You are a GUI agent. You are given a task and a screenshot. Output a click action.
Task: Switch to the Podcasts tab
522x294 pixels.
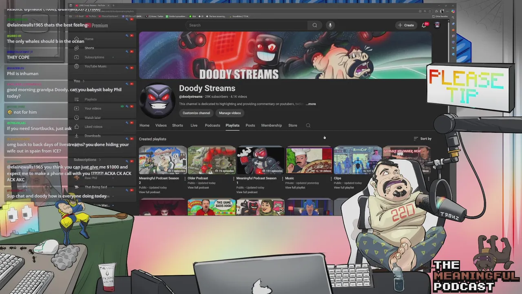pos(212,125)
